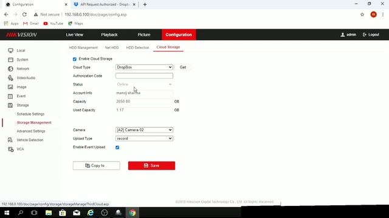This screenshot has height=218, width=389.
Task: Toggle the Enable Cloud Storage checkbox
Action: [x=75, y=59]
